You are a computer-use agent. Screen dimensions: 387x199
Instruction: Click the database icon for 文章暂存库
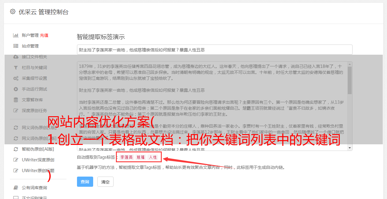(16, 100)
